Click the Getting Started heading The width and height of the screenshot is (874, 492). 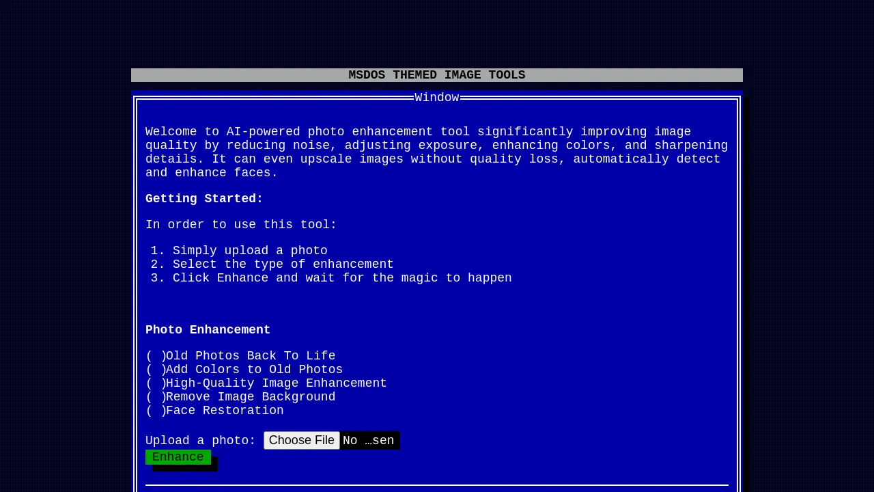(x=203, y=198)
